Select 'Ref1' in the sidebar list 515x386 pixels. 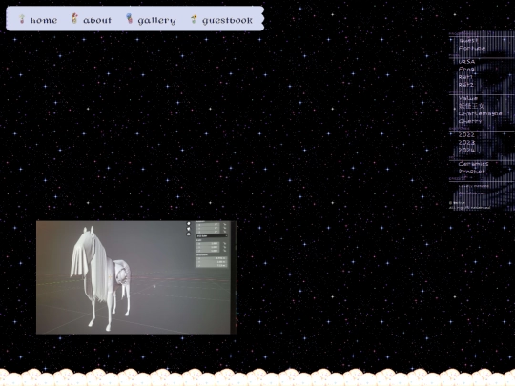click(465, 77)
